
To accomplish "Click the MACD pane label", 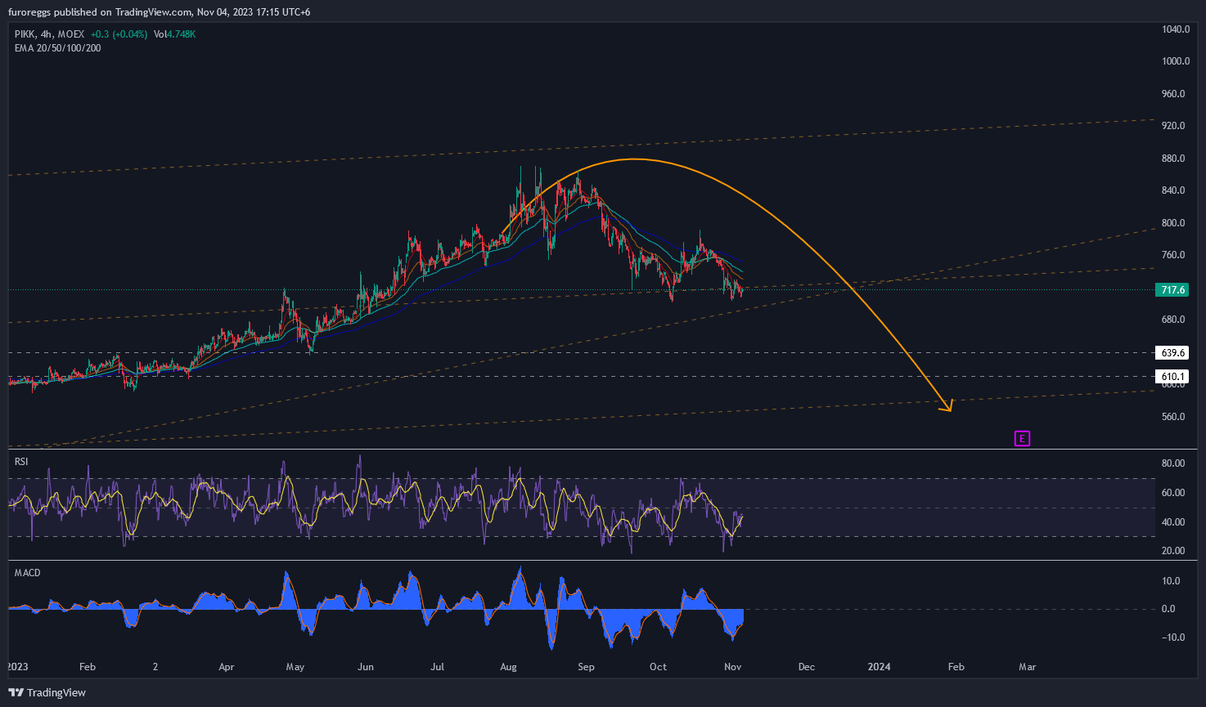I will click(28, 573).
